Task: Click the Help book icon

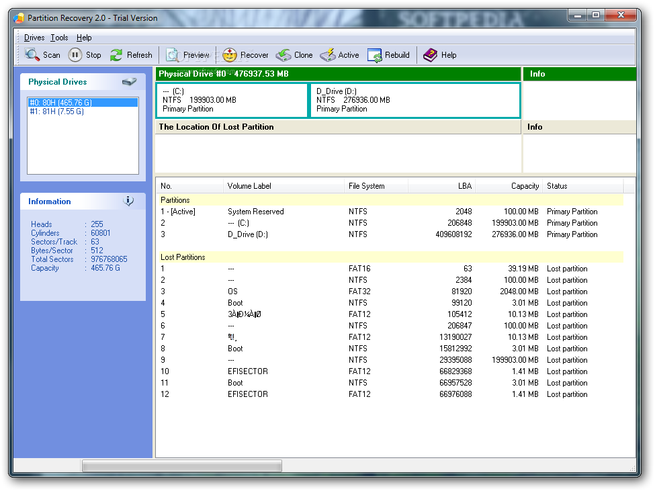Action: (x=430, y=54)
